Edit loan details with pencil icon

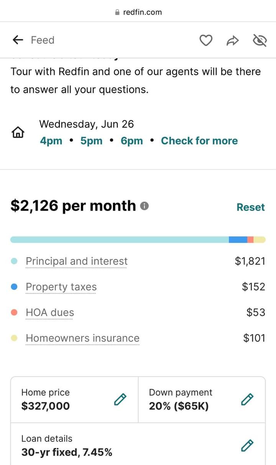[247, 445]
